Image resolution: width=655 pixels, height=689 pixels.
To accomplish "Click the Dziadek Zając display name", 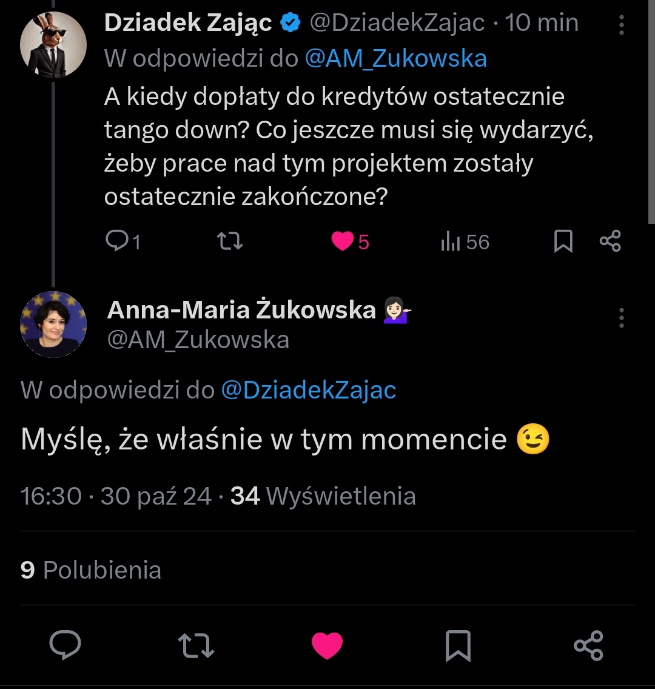I will (x=188, y=23).
